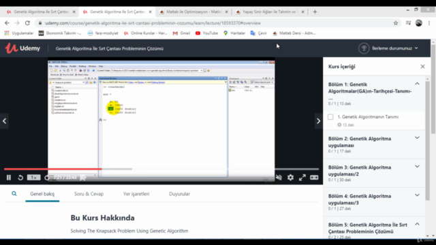
Task: Open Matlab Dersi bookmark
Action: (x=294, y=33)
